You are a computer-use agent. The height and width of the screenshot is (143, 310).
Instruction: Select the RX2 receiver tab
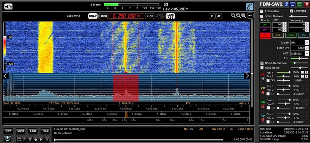(x=278, y=35)
